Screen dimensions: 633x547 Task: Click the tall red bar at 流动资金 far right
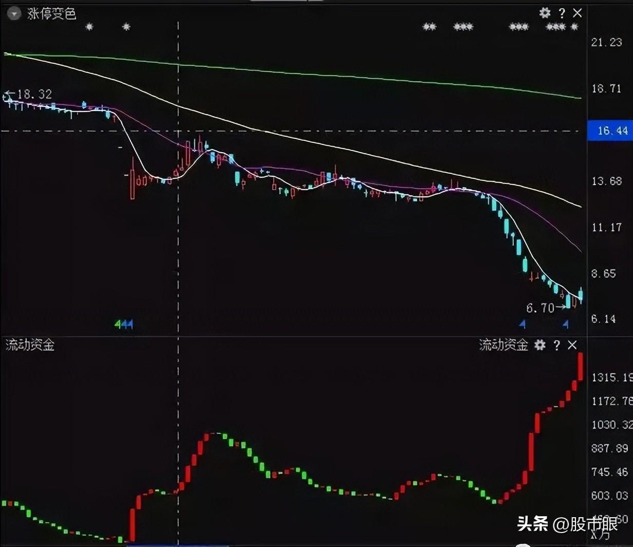pos(581,366)
